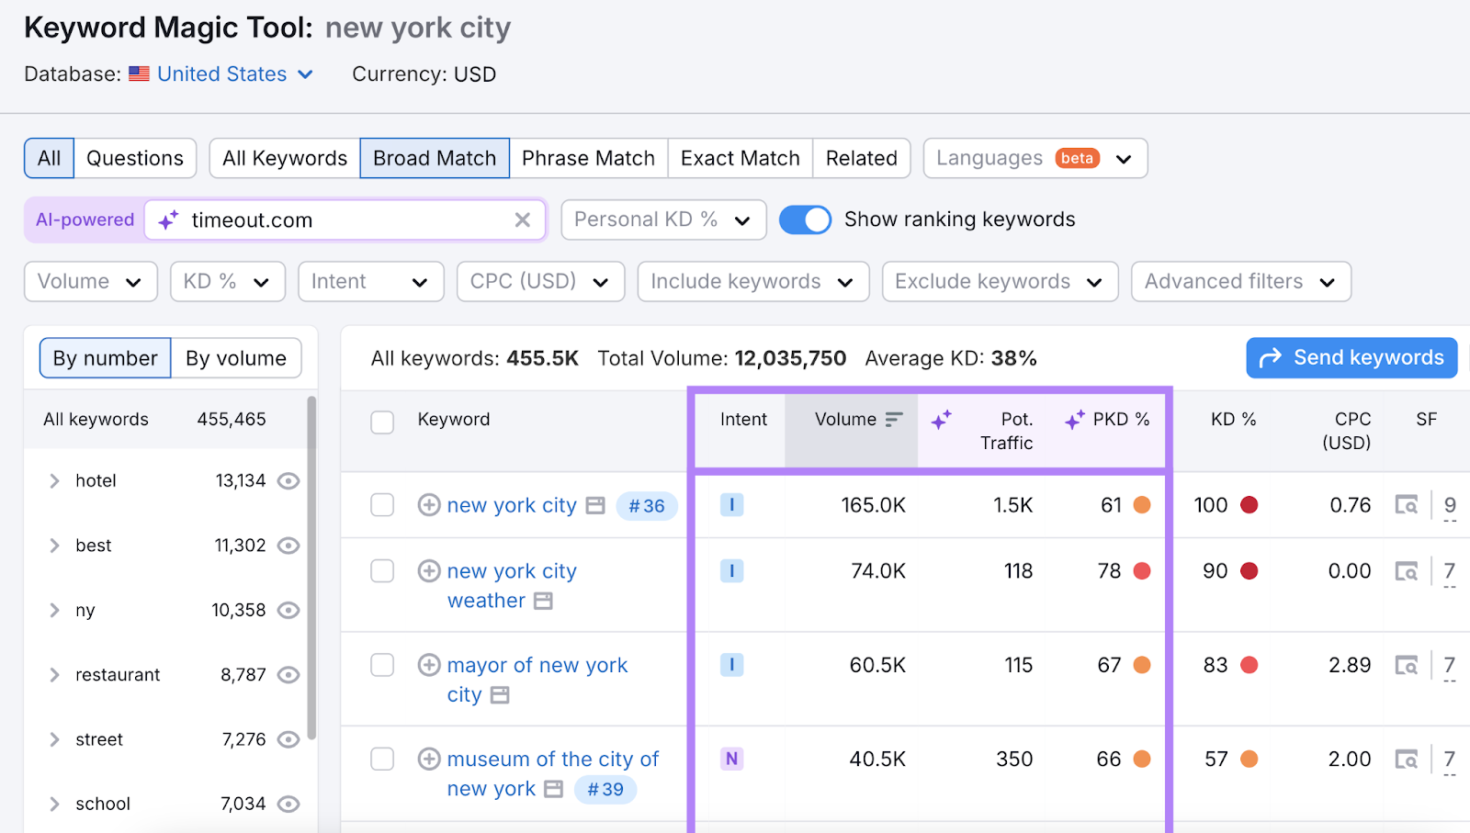The height and width of the screenshot is (833, 1470).
Task: Toggle eye icon for 'best' group
Action: (x=288, y=546)
